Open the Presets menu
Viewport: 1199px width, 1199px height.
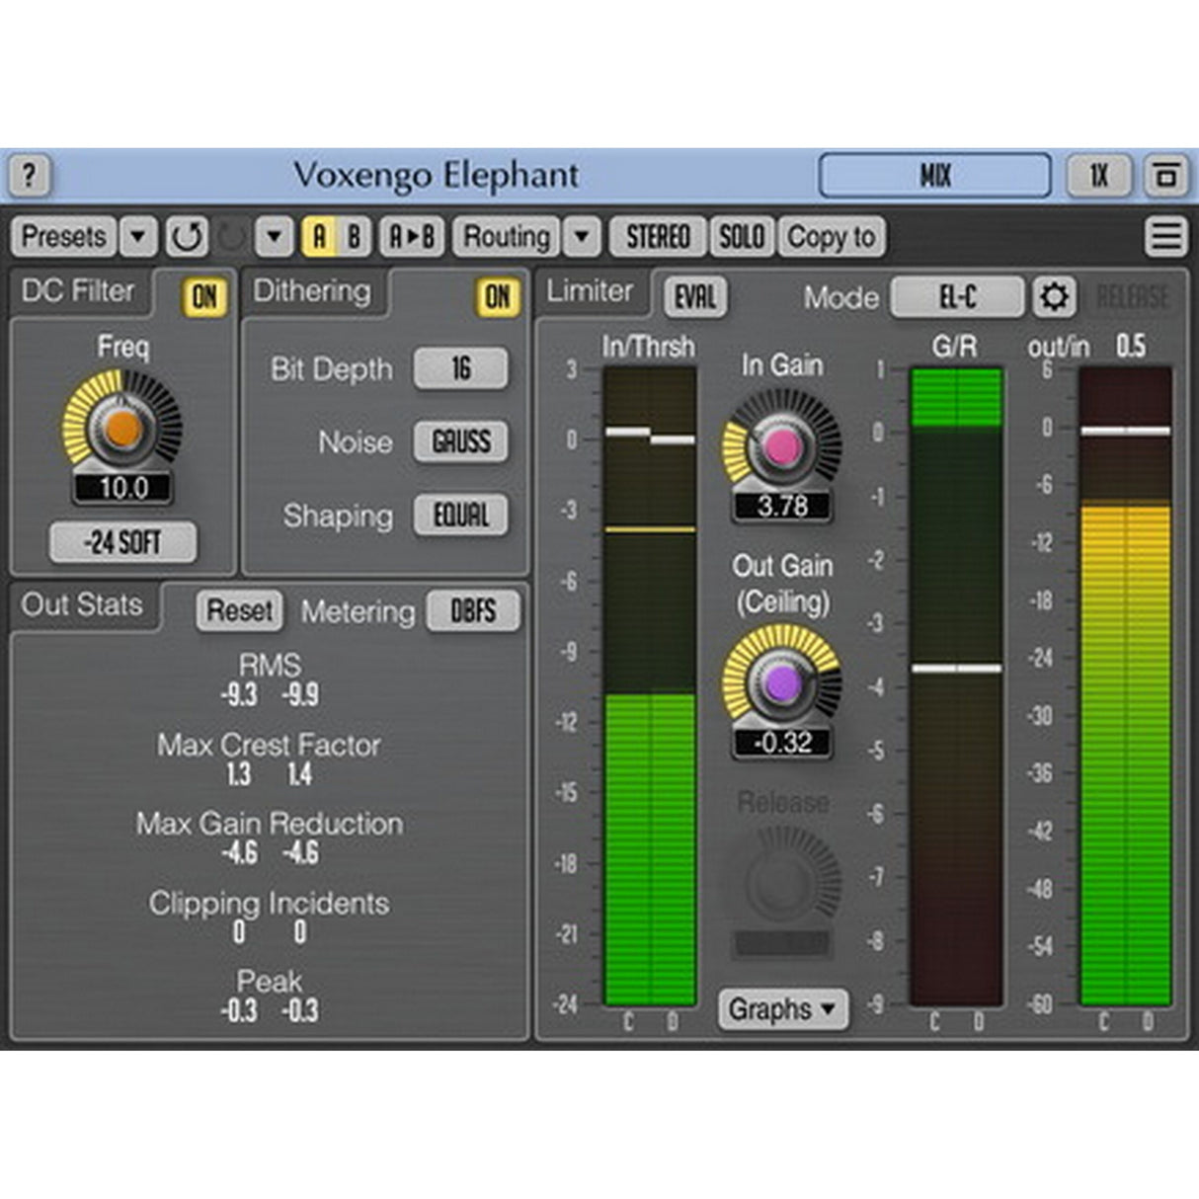65,236
